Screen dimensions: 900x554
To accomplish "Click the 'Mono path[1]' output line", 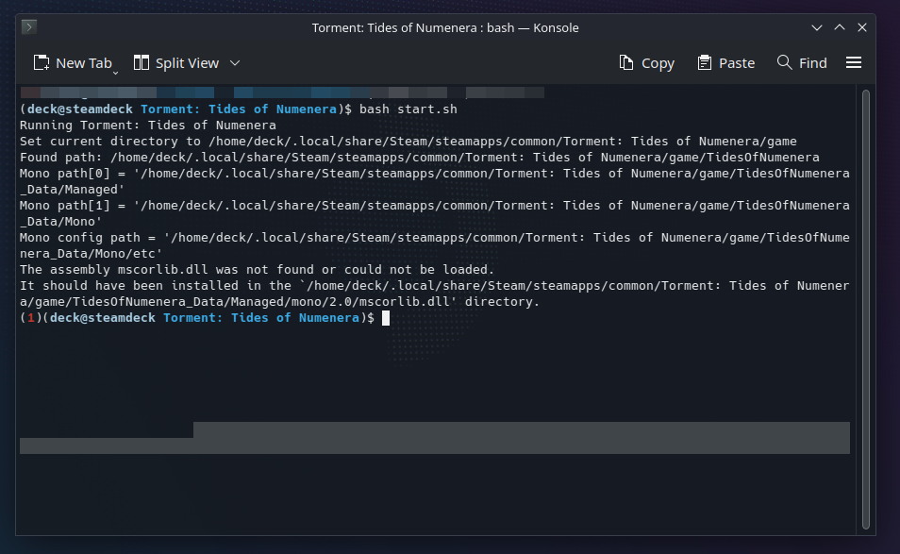I will point(435,213).
